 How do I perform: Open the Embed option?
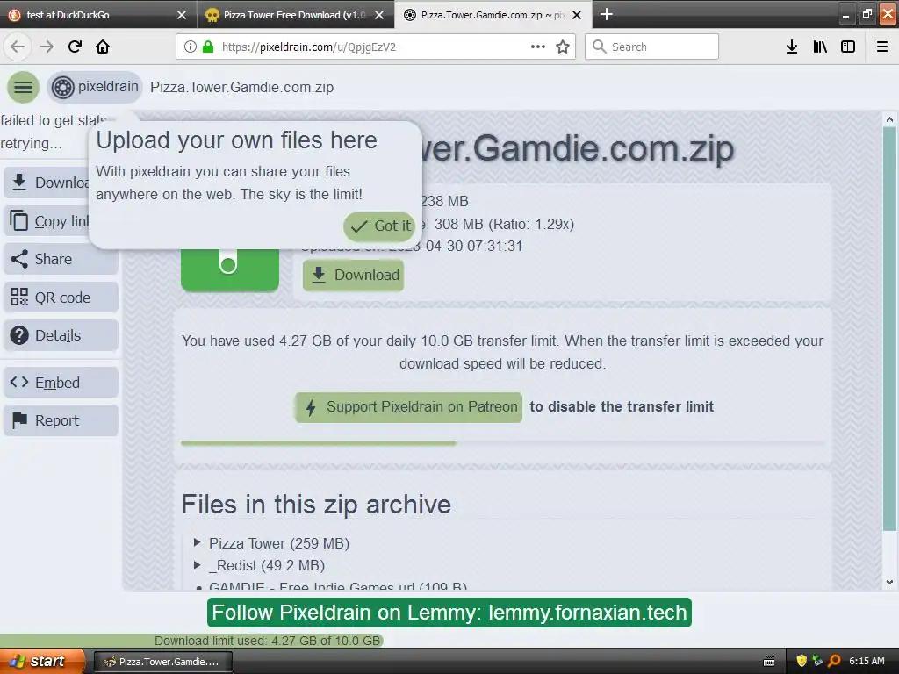[x=61, y=383]
